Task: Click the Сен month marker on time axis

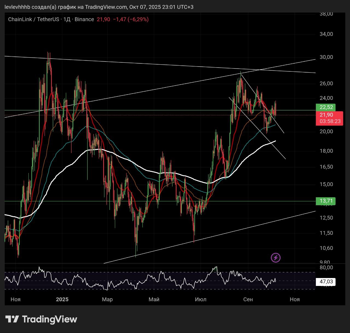Action: coord(248,299)
